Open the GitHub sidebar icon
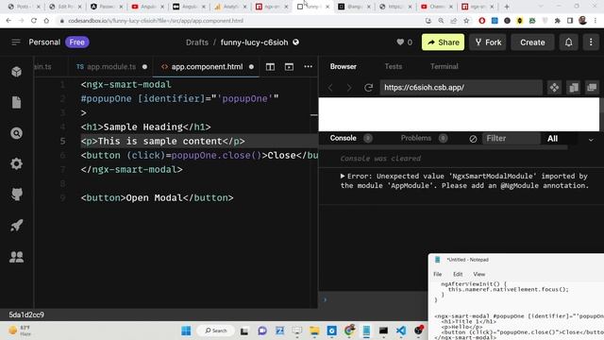This screenshot has width=604, height=340. 17,195
